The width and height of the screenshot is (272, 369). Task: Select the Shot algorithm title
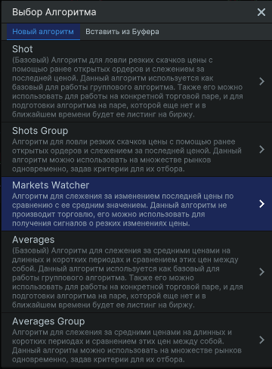point(23,49)
